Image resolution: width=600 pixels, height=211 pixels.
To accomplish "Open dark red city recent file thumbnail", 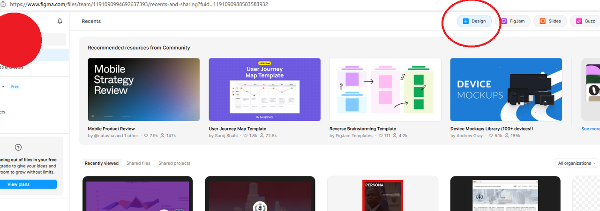I will click(x=260, y=194).
